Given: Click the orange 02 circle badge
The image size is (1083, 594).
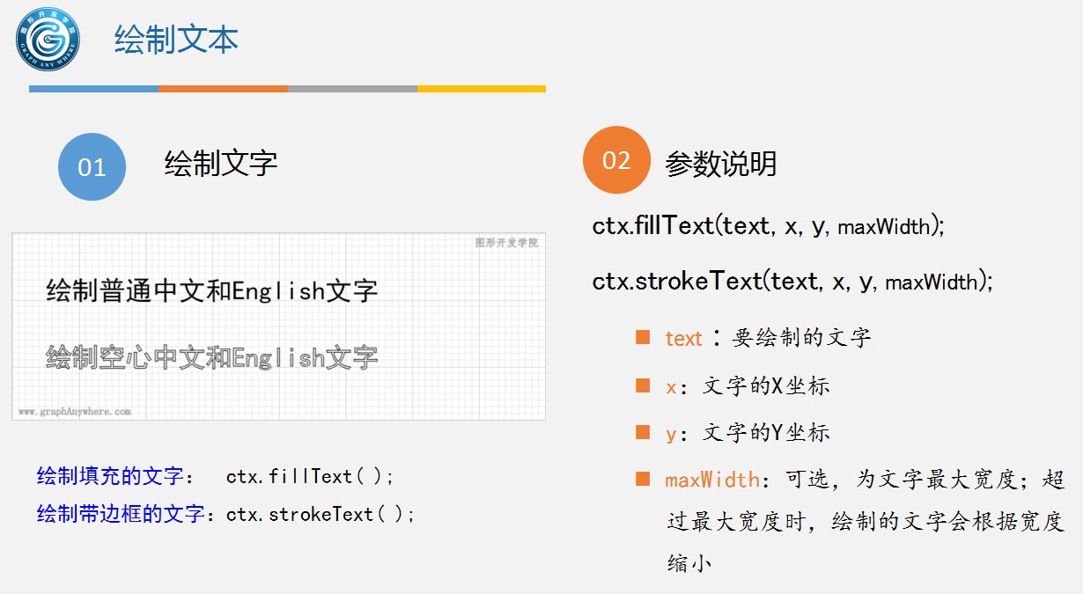Looking at the screenshot, I should pos(616,160).
